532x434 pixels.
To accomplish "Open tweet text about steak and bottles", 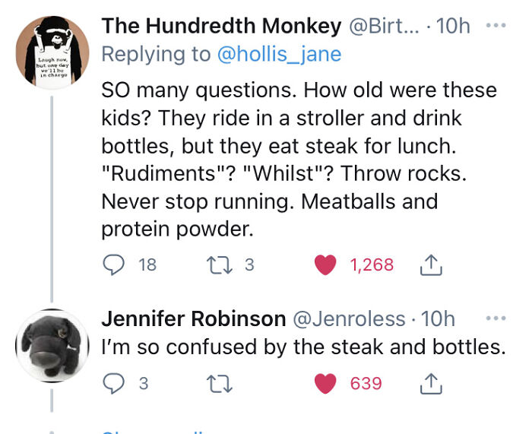I will coord(303,347).
